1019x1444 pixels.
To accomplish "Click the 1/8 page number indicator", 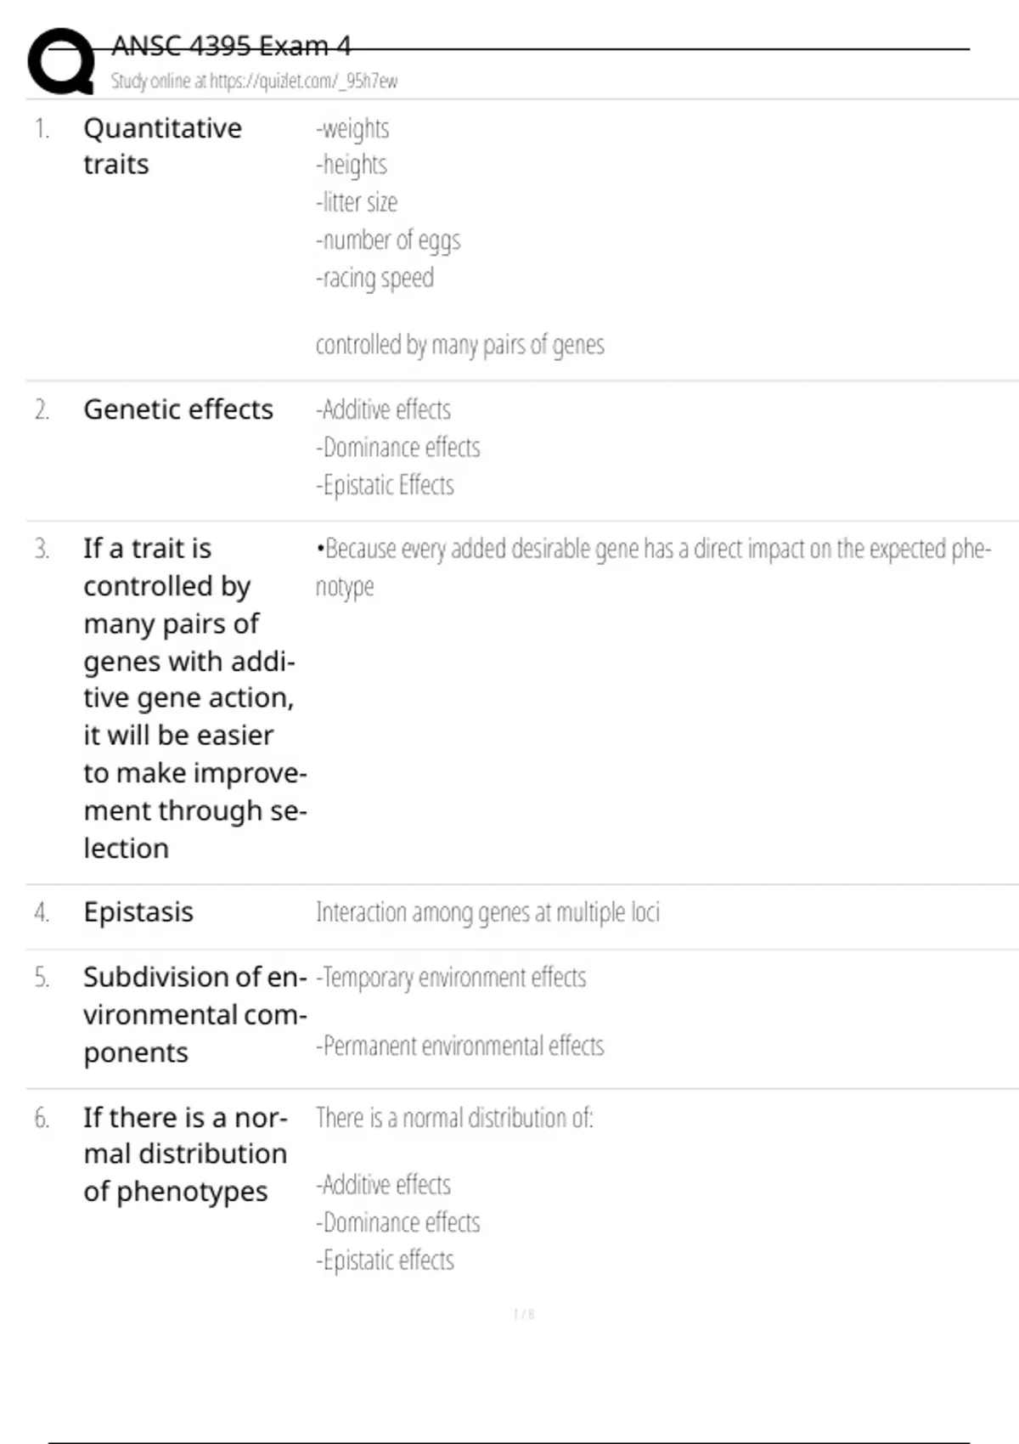I will click(x=524, y=1315).
